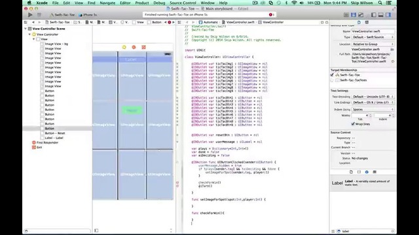Toggle Swift-Tac-Toe target membership checkbox
This screenshot has width=419, height=235.
point(332,75)
